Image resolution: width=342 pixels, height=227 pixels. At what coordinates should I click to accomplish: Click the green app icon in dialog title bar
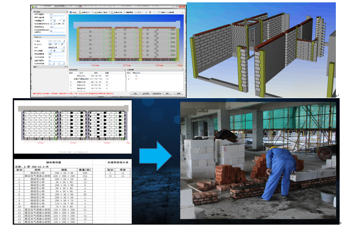click(33, 8)
